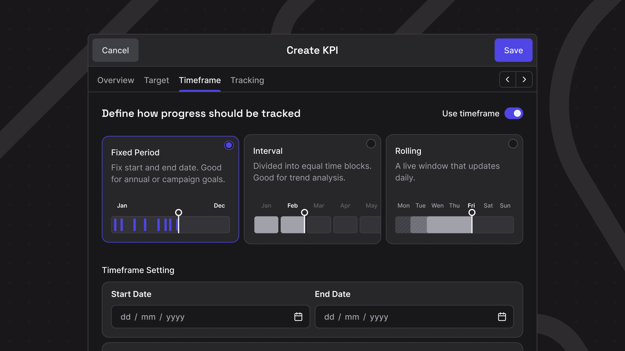The width and height of the screenshot is (625, 351).
Task: Click the Timeframe tab
Action: pyautogui.click(x=200, y=80)
